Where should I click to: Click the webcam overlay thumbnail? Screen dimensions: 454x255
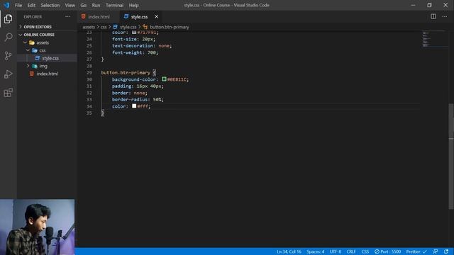37,227
